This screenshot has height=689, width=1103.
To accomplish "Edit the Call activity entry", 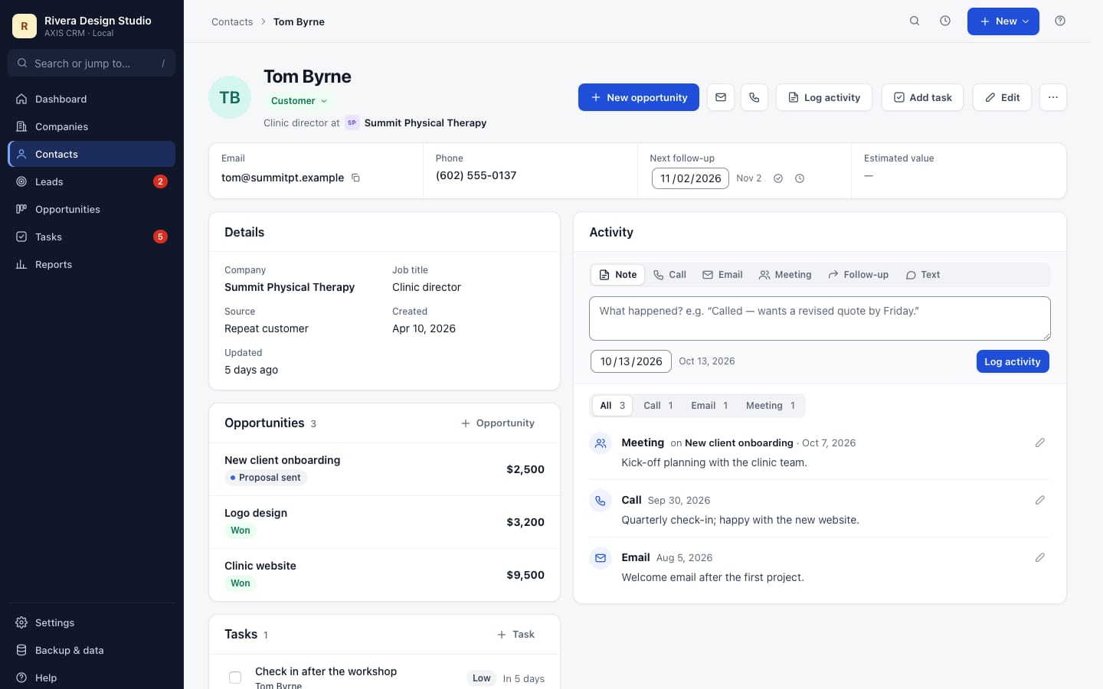I will (x=1040, y=500).
